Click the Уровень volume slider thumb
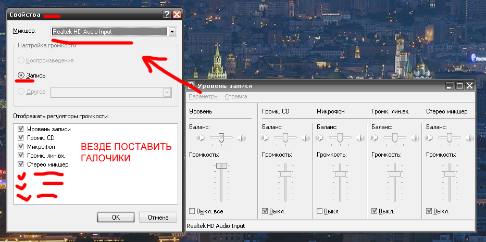 [221, 166]
